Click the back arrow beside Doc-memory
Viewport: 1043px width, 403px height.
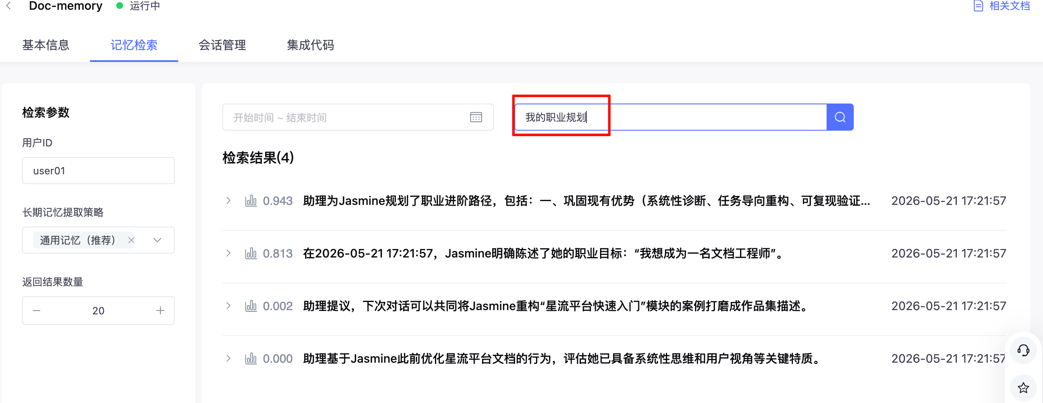(8, 6)
